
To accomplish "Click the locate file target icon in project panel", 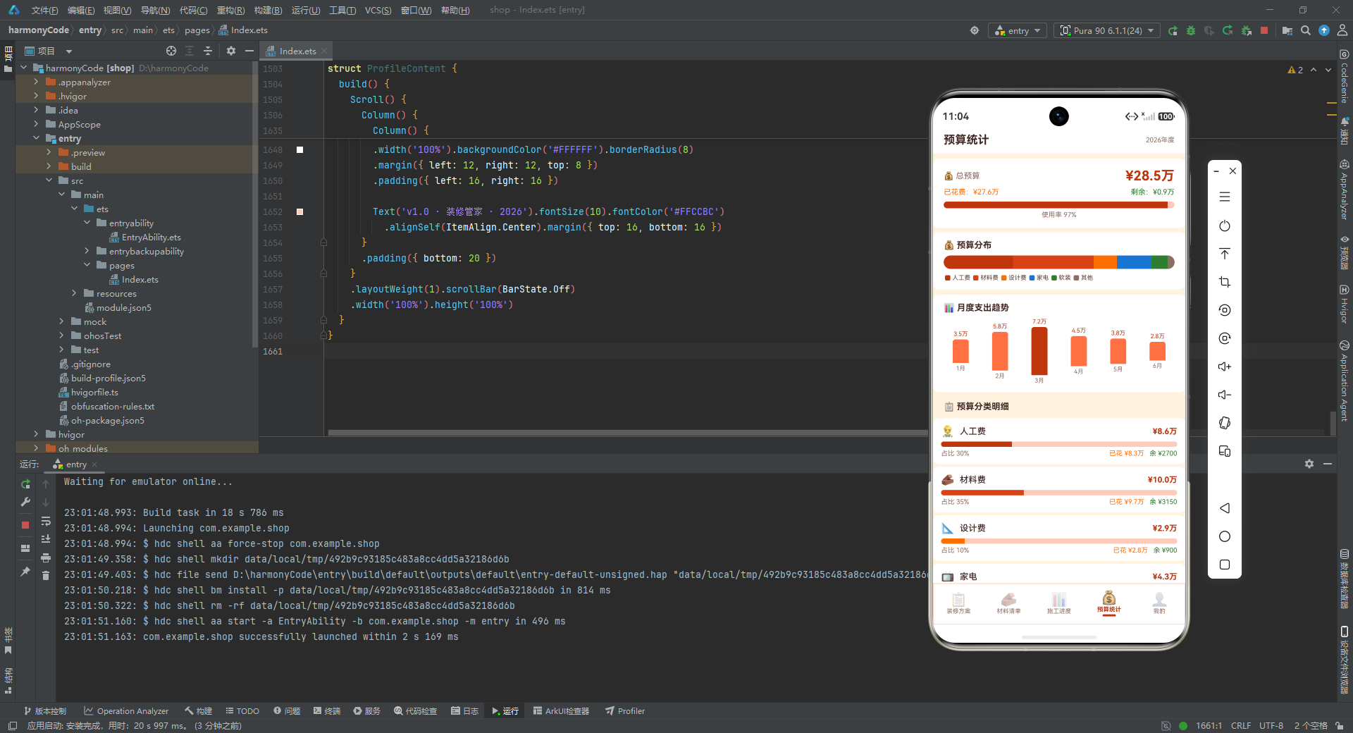I will [x=171, y=51].
